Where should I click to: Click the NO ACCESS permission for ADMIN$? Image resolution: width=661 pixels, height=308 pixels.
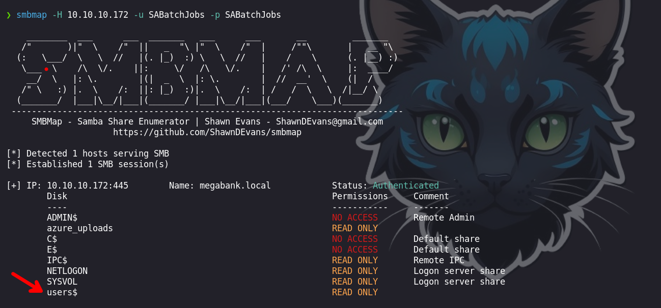tap(354, 218)
